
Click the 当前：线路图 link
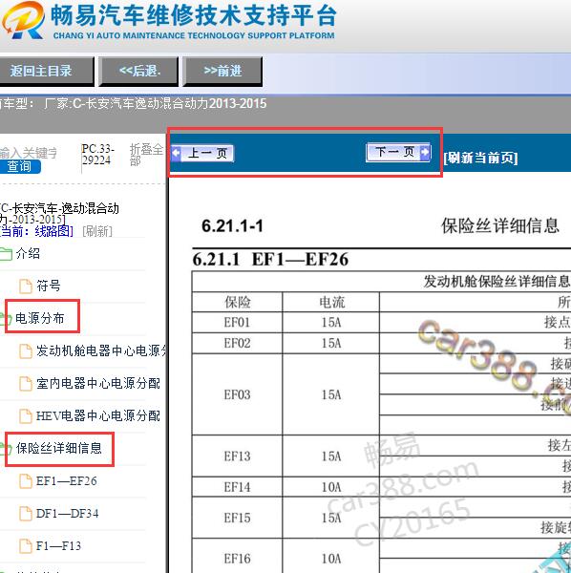(x=36, y=231)
